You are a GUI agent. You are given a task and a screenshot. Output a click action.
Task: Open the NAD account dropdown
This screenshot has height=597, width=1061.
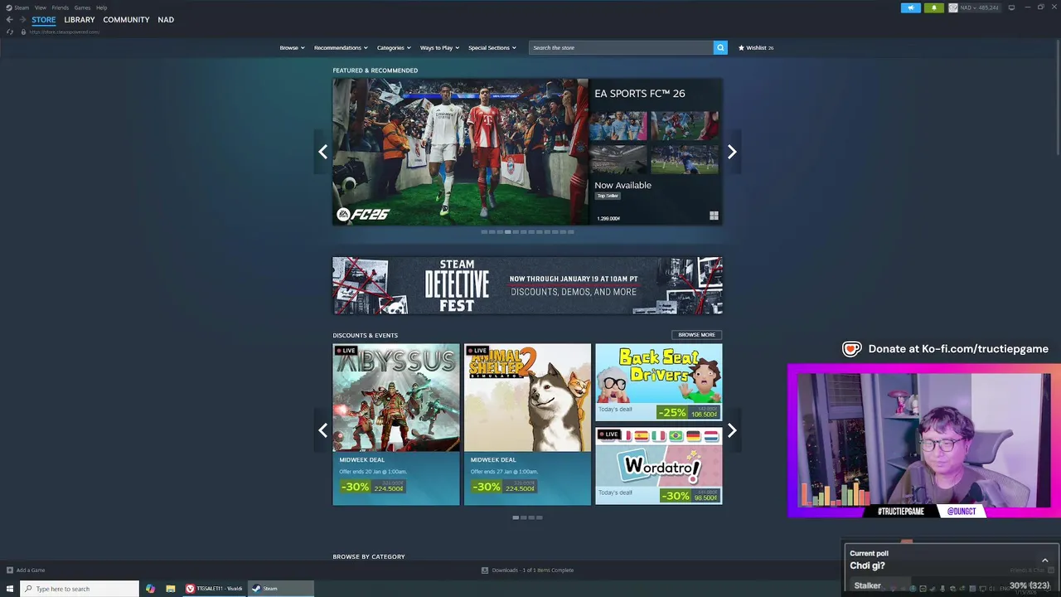pos(979,7)
